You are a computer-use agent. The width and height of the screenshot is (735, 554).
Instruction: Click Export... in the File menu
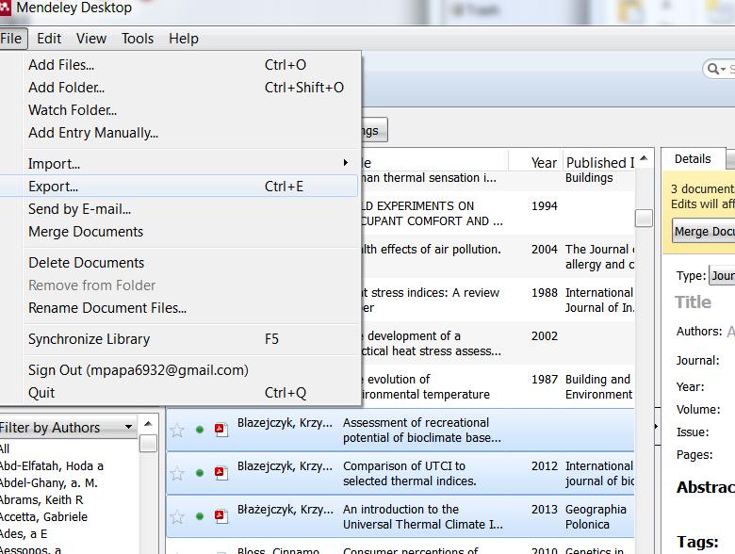[x=179, y=186]
